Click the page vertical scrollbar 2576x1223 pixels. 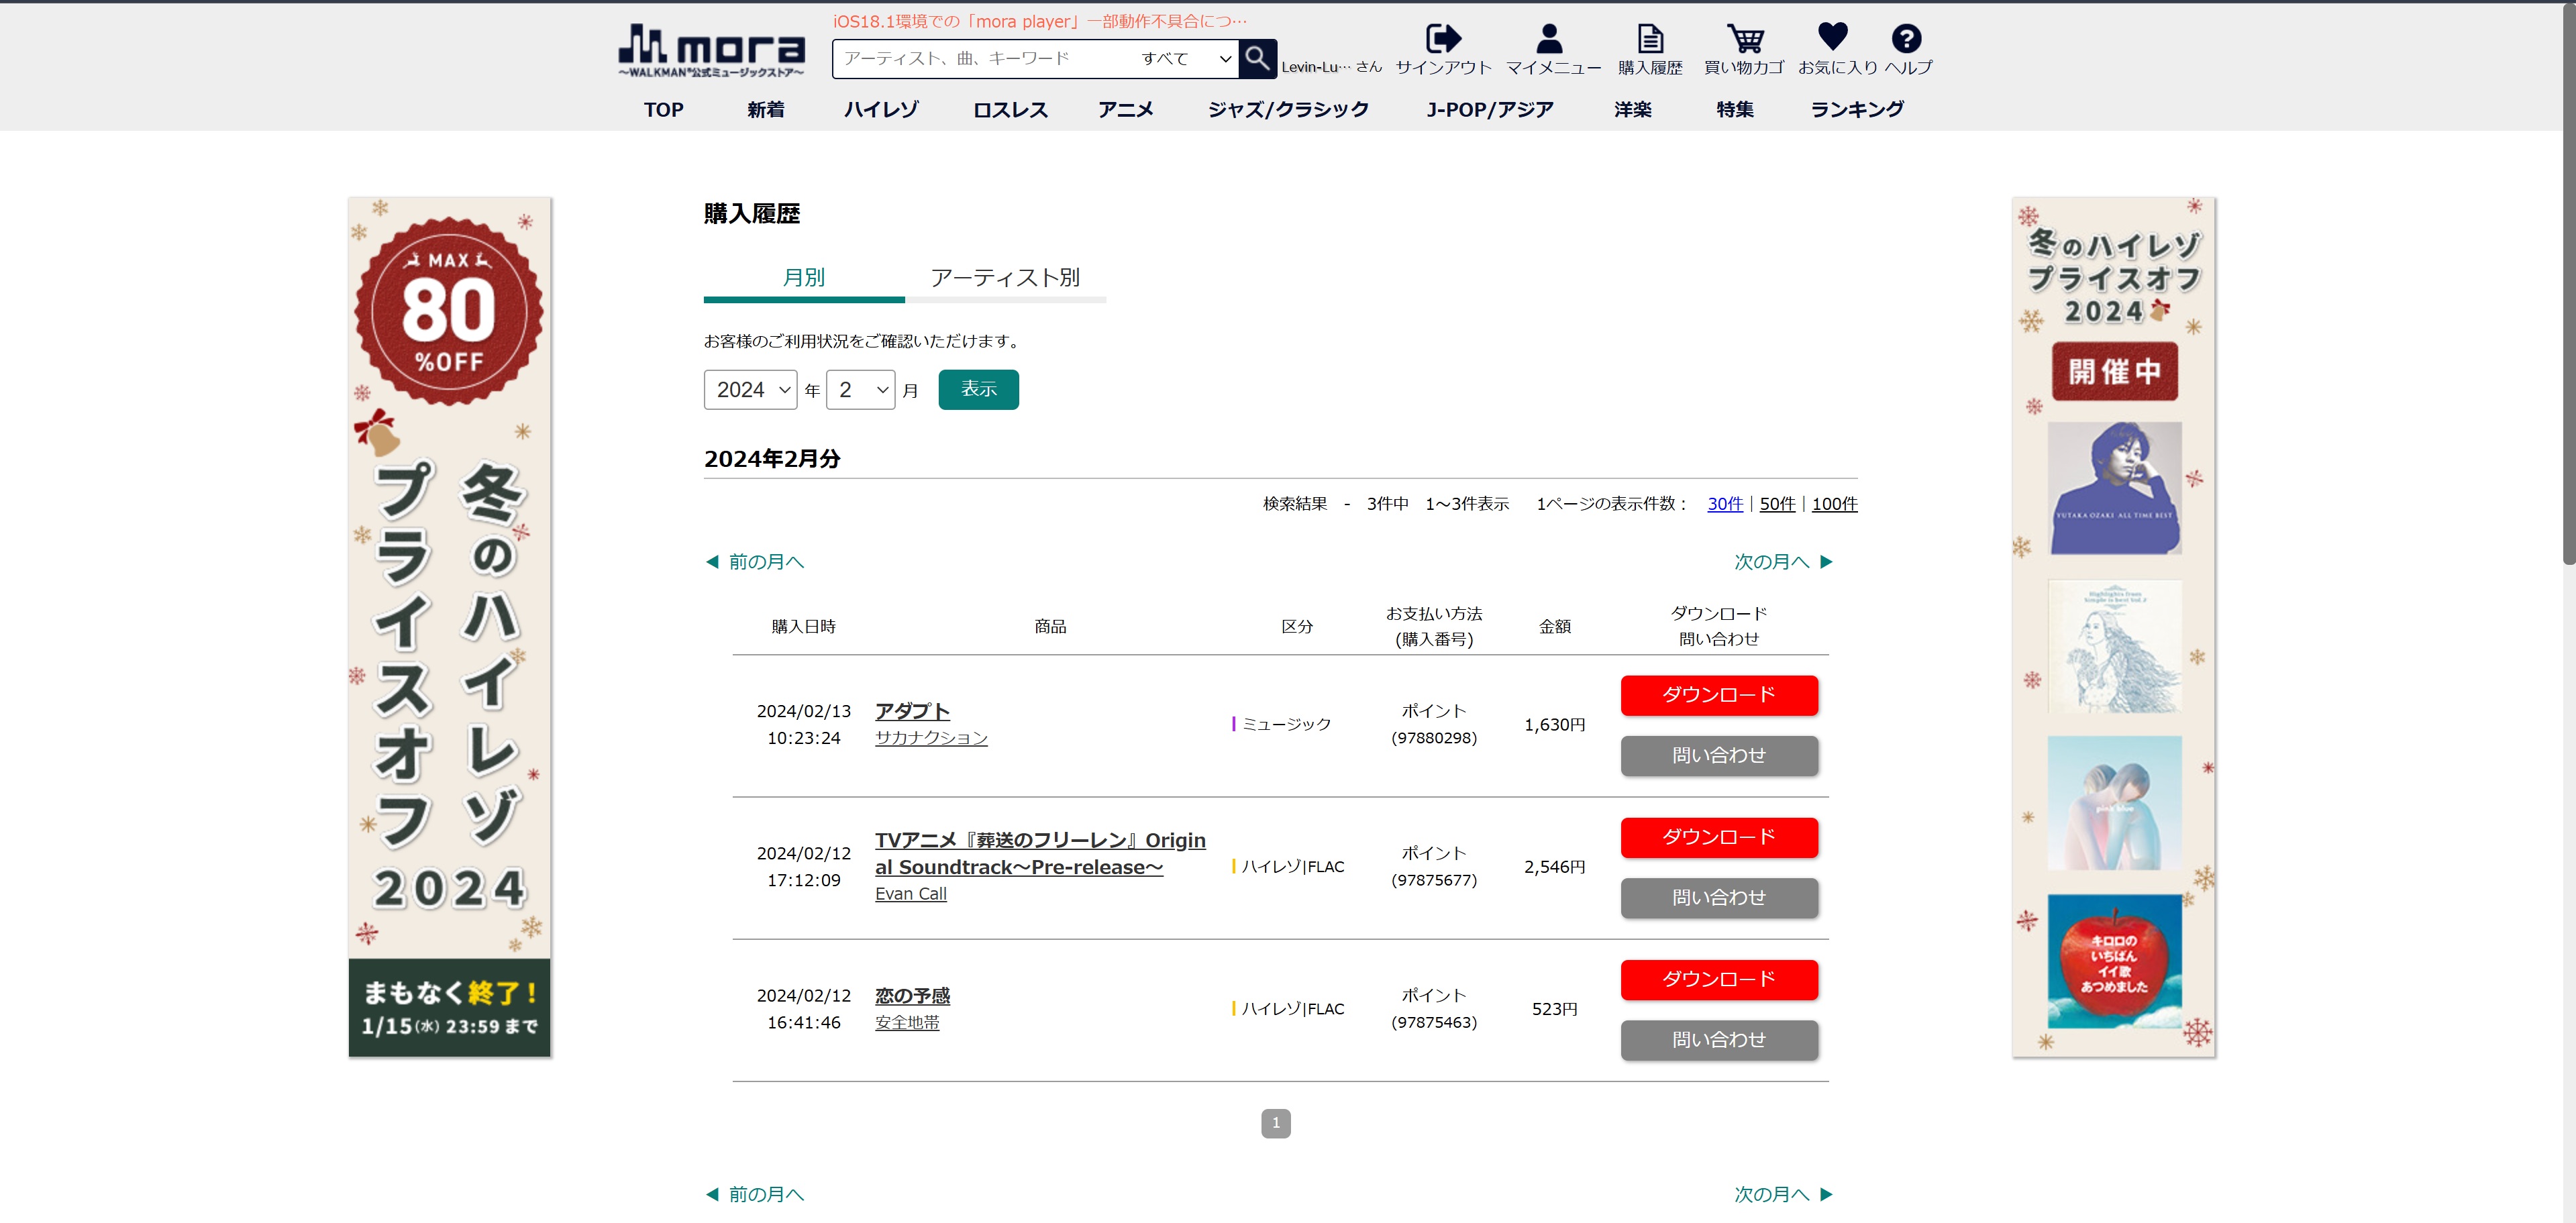2568,285
